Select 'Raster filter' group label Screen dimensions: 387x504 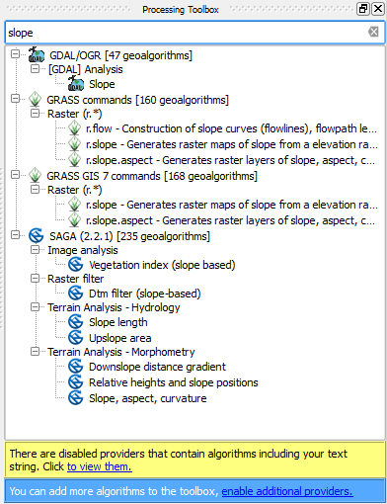pos(75,279)
